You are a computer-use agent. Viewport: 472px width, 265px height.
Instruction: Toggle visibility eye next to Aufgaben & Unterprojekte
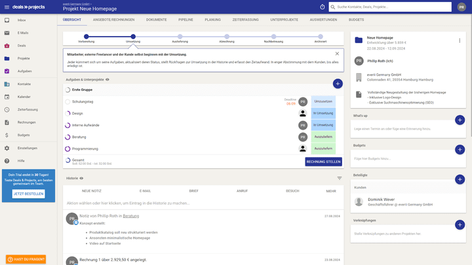pyautogui.click(x=108, y=79)
